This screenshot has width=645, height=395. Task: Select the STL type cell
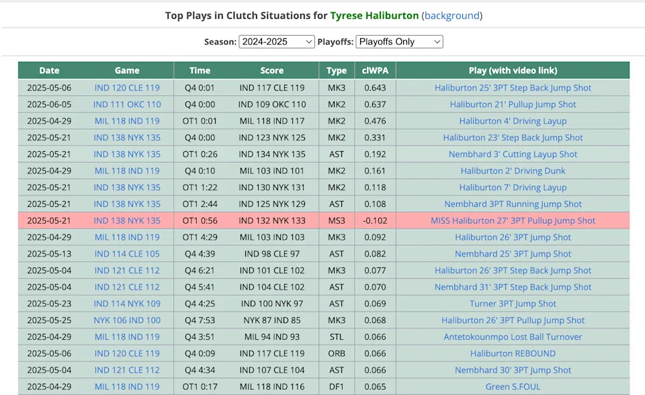point(337,337)
